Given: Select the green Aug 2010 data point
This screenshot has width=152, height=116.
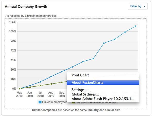Looking at the screenshot, I should 51,84.
